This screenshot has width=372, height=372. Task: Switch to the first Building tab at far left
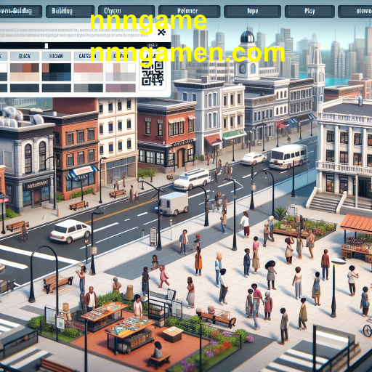coord(20,12)
